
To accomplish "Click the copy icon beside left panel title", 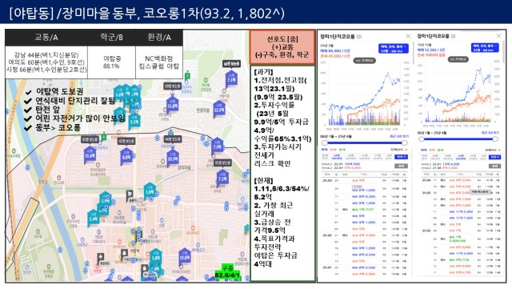I will [x=359, y=37].
